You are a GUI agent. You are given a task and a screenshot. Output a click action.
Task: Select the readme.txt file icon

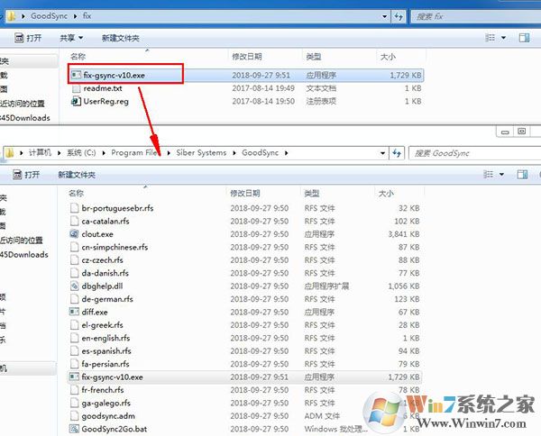click(x=77, y=88)
